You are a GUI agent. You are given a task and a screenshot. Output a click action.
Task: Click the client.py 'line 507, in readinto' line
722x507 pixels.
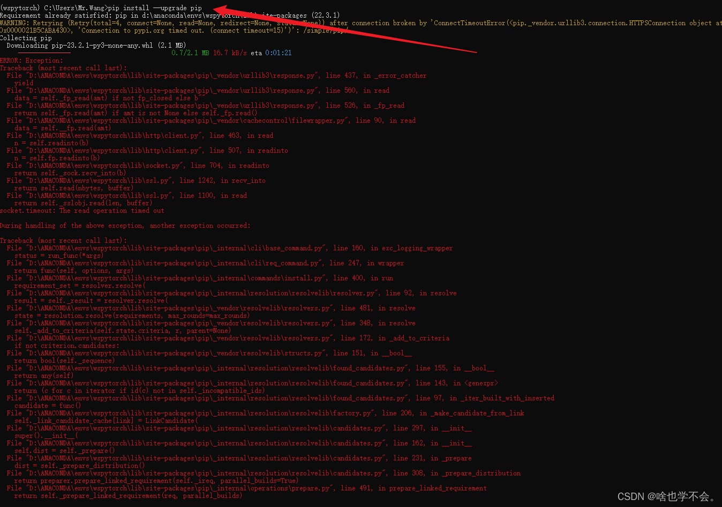click(148, 151)
